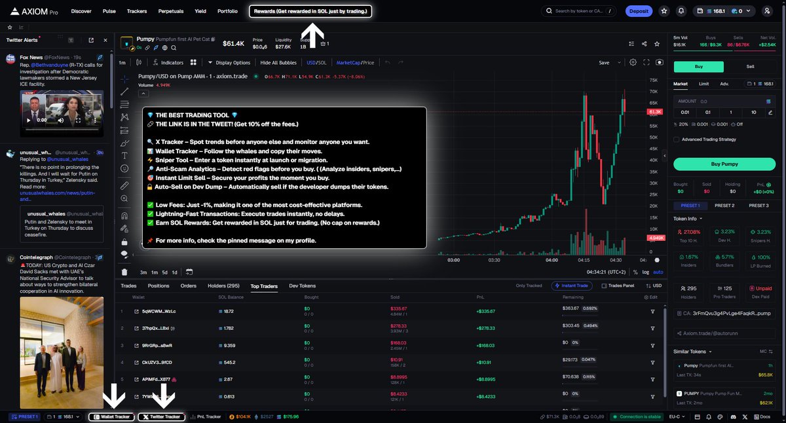Pop out the Twitter Alerts panel
The height and width of the screenshot is (423, 786).
pyautogui.click(x=90, y=40)
